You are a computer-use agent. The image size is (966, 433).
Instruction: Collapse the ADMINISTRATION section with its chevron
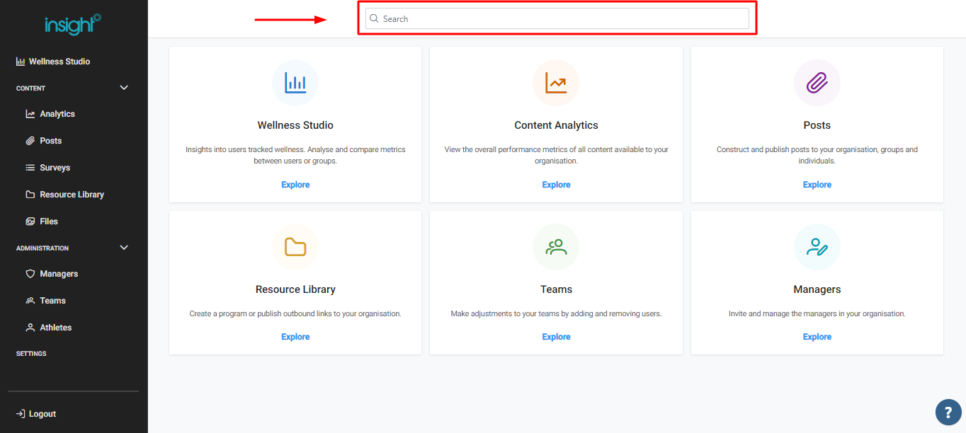pos(124,248)
